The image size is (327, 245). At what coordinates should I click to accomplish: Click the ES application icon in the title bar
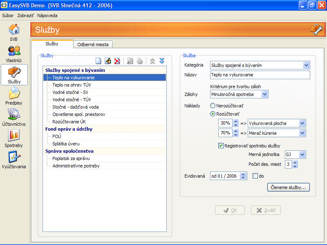4,5
